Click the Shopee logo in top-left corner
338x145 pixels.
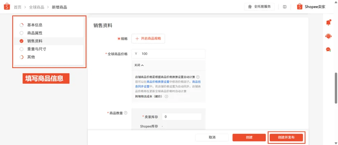[x=7, y=7]
